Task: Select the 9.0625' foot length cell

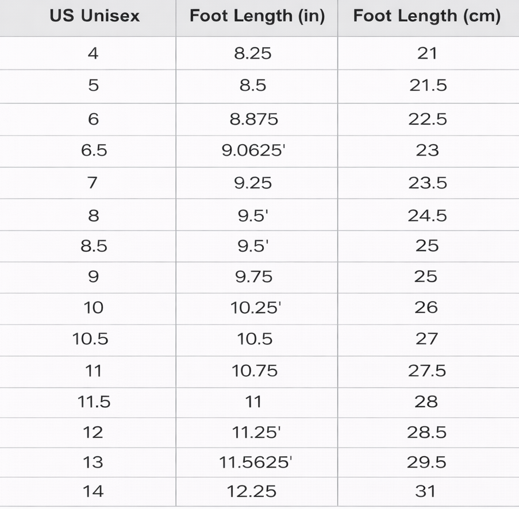Action: 254,151
